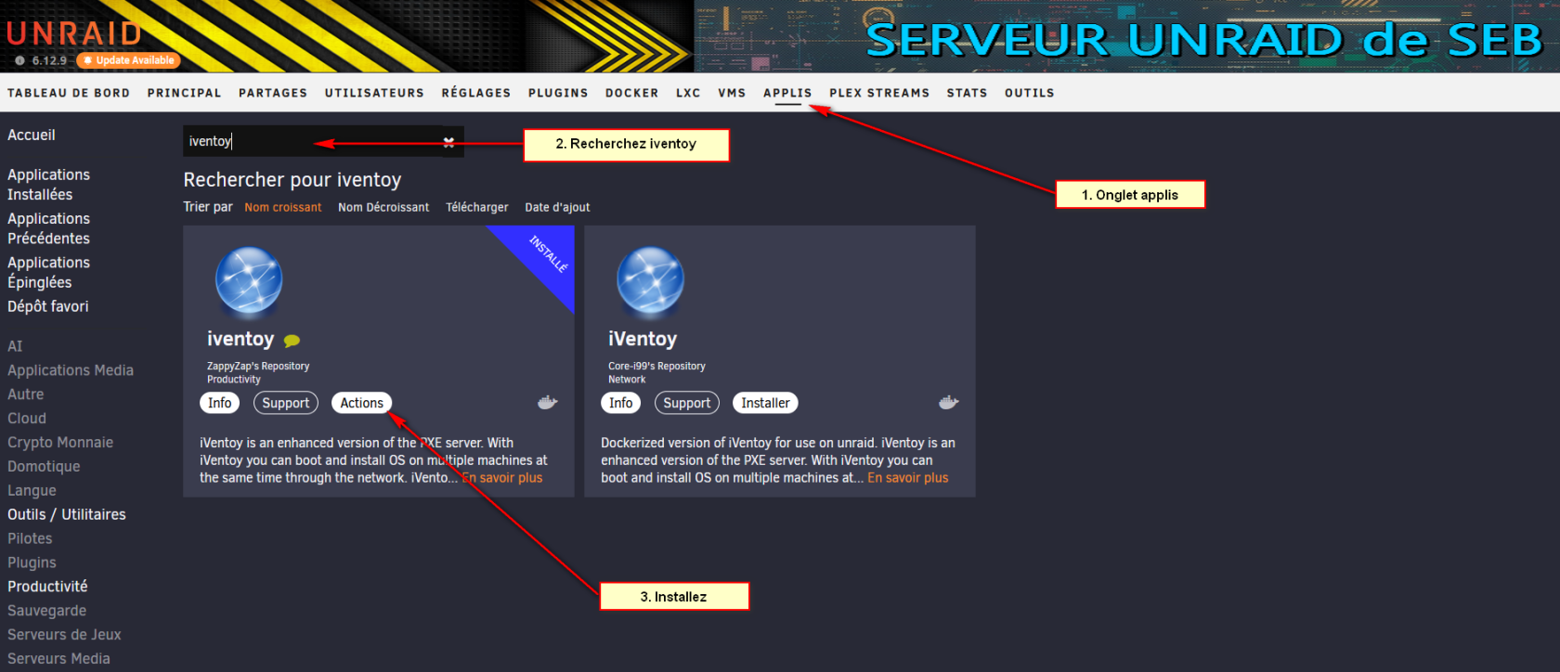This screenshot has width=1560, height=672.
Task: Select the Sauvegarde category
Action: pos(47,611)
